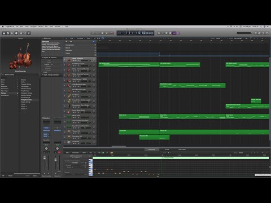271x203 pixels.
Task: Click the Play transport button
Action: pyautogui.click(x=107, y=33)
